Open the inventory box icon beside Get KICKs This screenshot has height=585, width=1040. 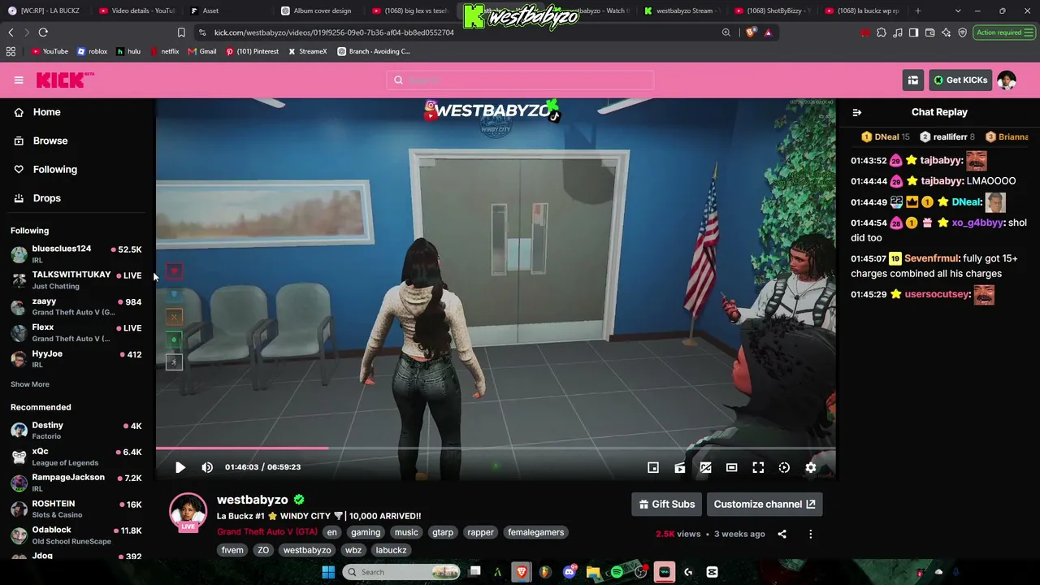(x=913, y=80)
